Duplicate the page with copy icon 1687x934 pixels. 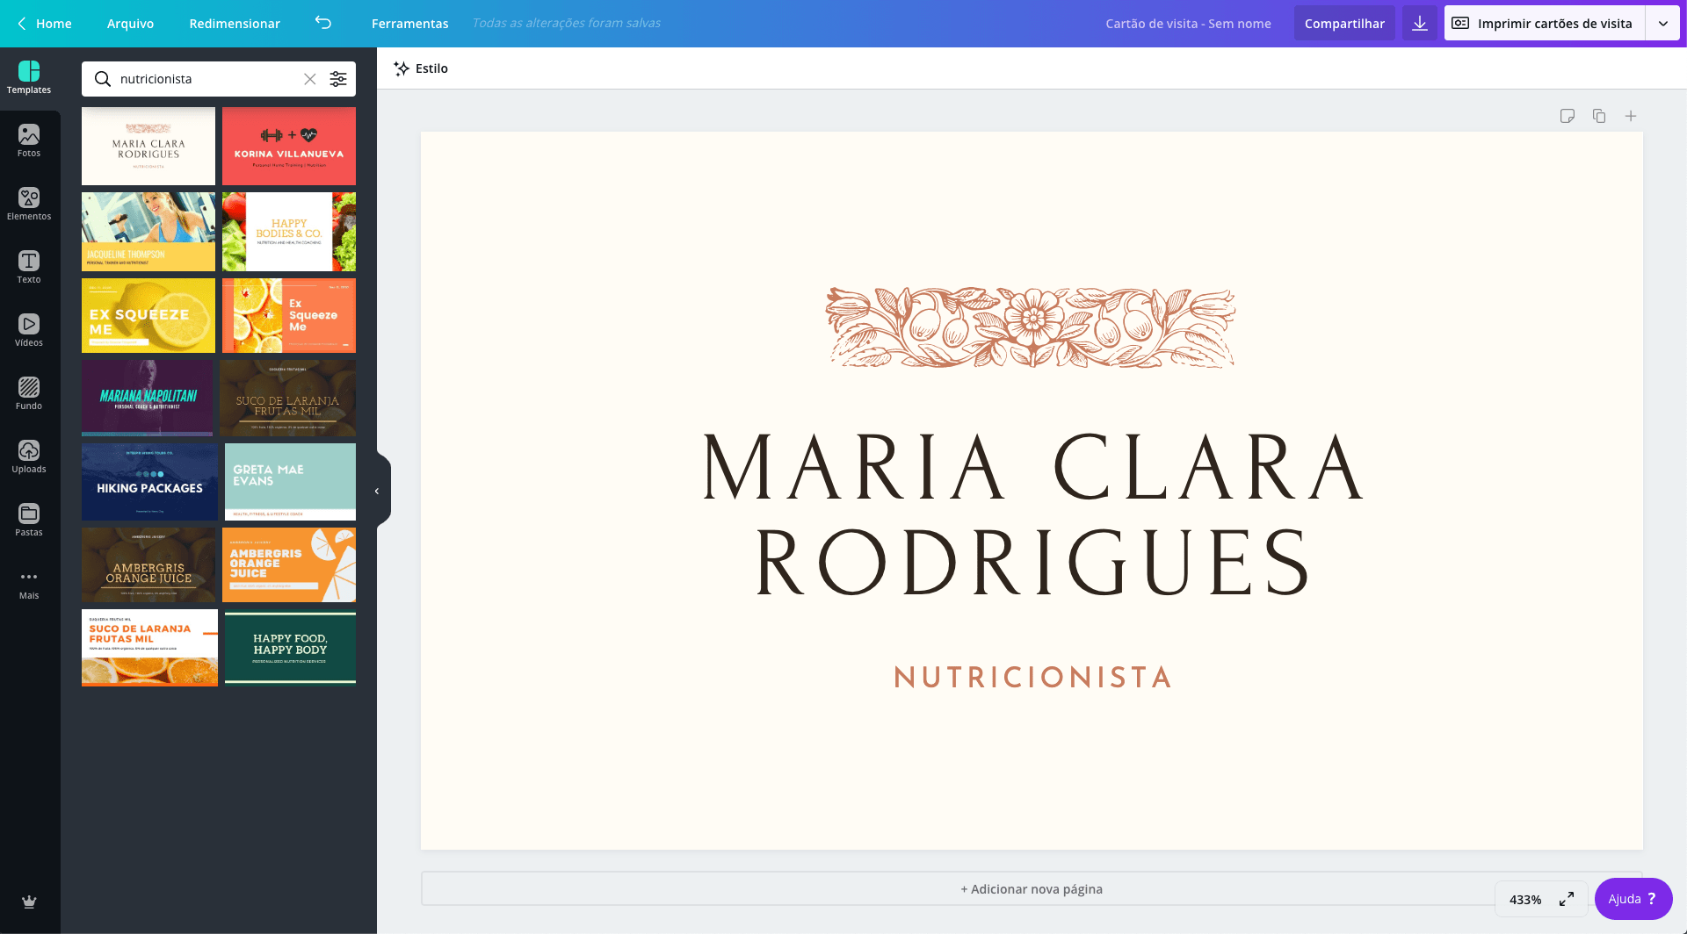1599,116
